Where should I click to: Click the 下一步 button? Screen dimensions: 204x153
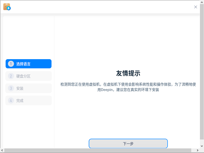pos(128,144)
